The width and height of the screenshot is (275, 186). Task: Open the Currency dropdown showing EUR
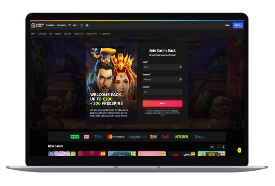162,92
